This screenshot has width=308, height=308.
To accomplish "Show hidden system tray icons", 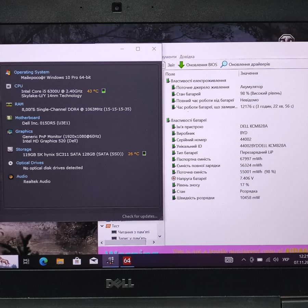I will coord(244,260).
